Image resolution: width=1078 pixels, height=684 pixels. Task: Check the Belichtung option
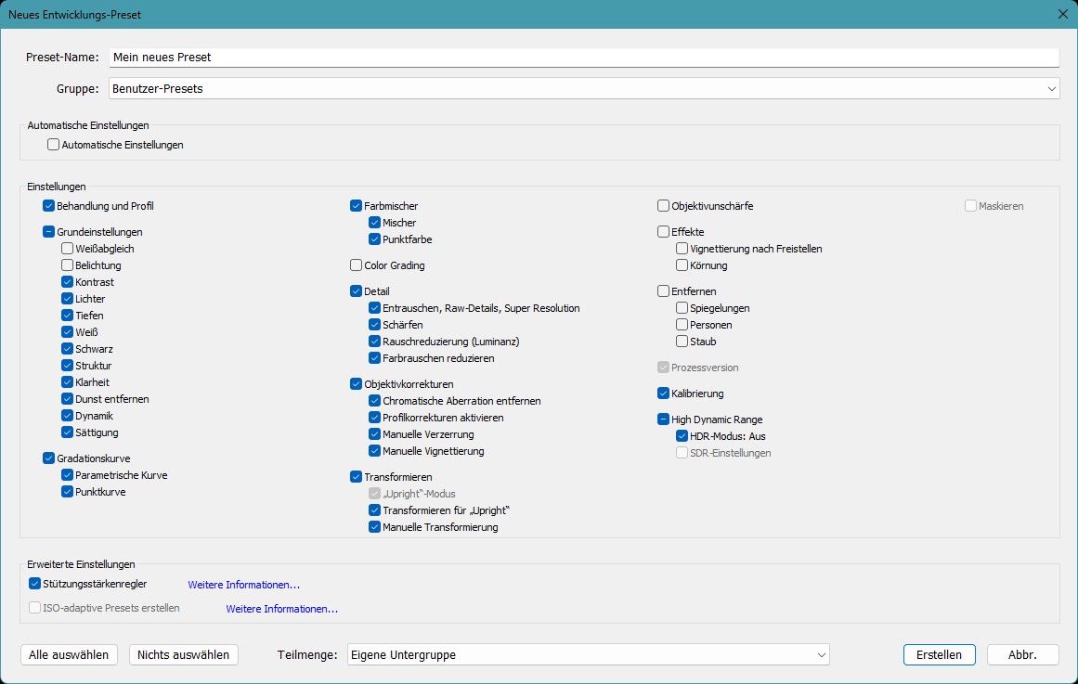[x=68, y=265]
